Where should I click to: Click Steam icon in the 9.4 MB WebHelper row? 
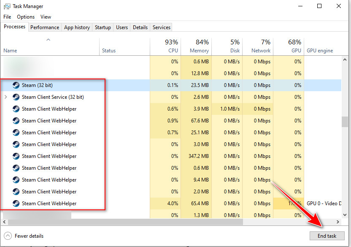(x=16, y=180)
